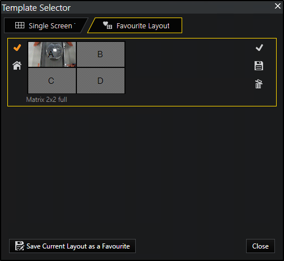Click the save icon inside the Favourite button
The height and width of the screenshot is (261, 284).
[20, 246]
